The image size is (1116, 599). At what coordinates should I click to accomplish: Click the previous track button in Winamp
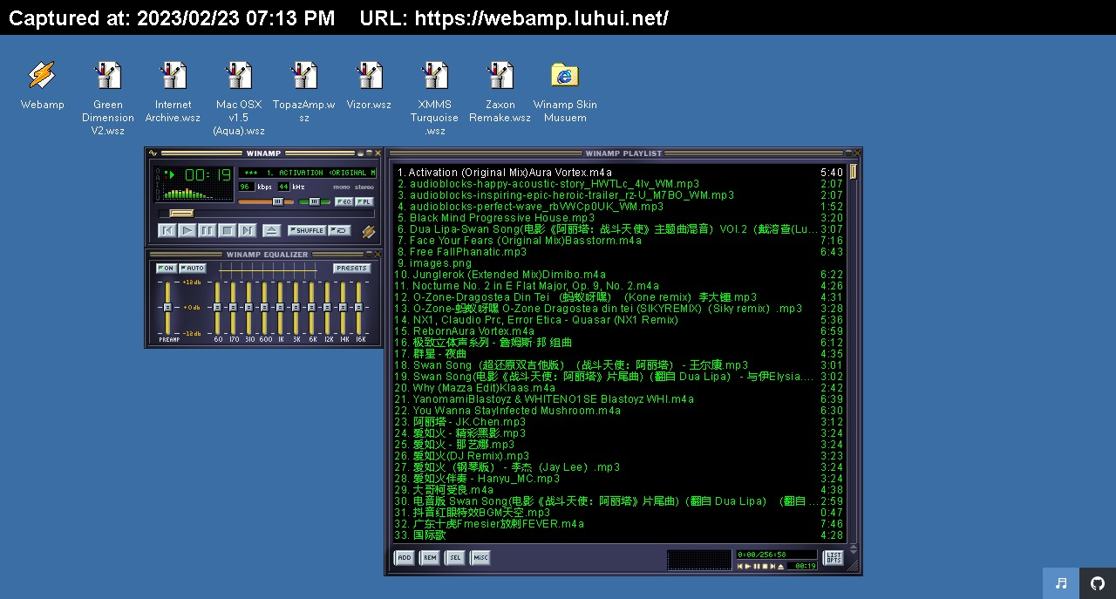pos(167,230)
